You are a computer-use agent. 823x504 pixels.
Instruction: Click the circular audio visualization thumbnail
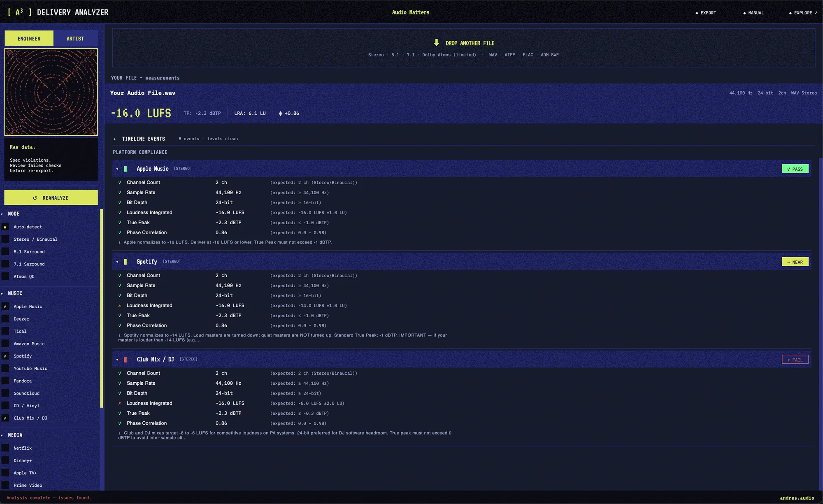51,92
